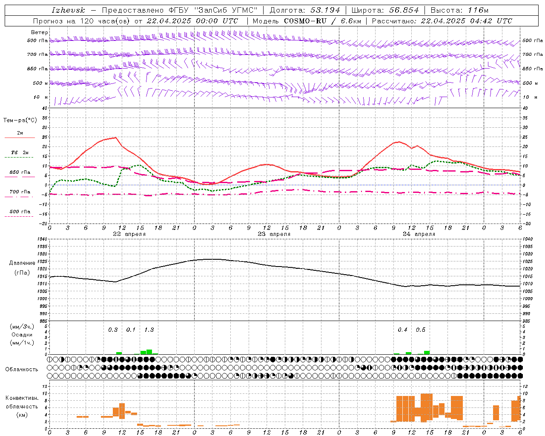
Task: Click the Izhevsk station title
Action: click(68, 10)
